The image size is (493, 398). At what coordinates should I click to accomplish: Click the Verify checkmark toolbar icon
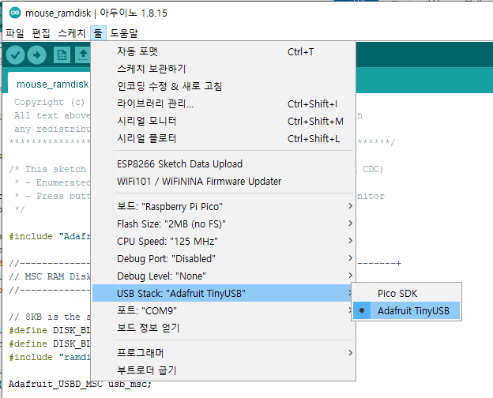15,55
